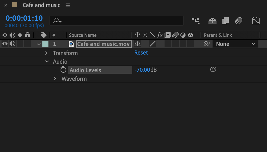The image size is (267, 152).
Task: Expand the Transform property group
Action: (x=46, y=53)
